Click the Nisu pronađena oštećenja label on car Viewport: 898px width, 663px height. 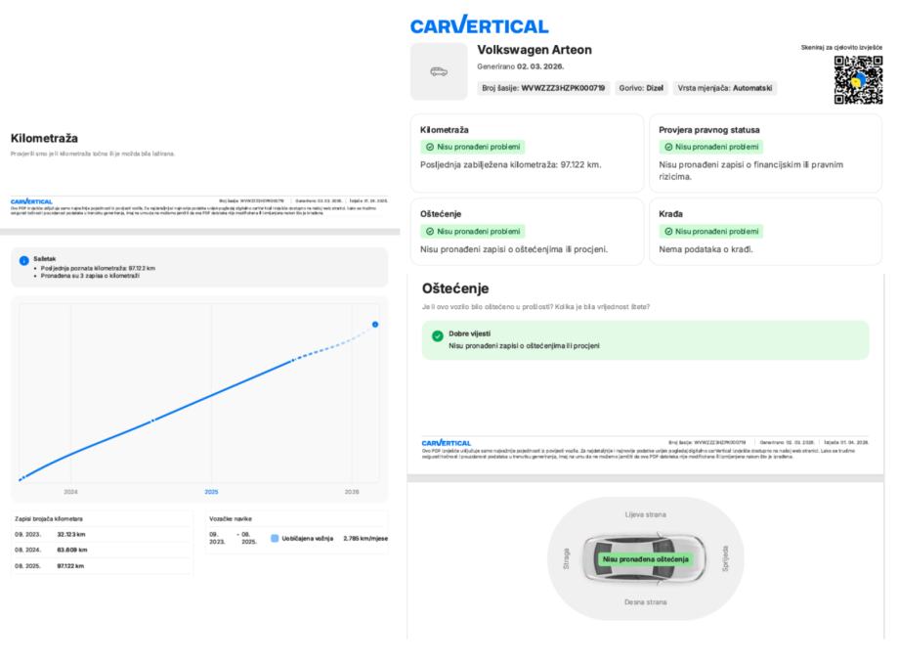point(646,559)
